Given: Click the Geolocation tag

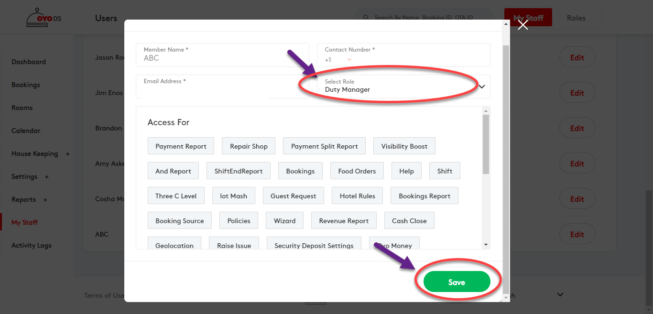Looking at the screenshot, I should point(174,243).
